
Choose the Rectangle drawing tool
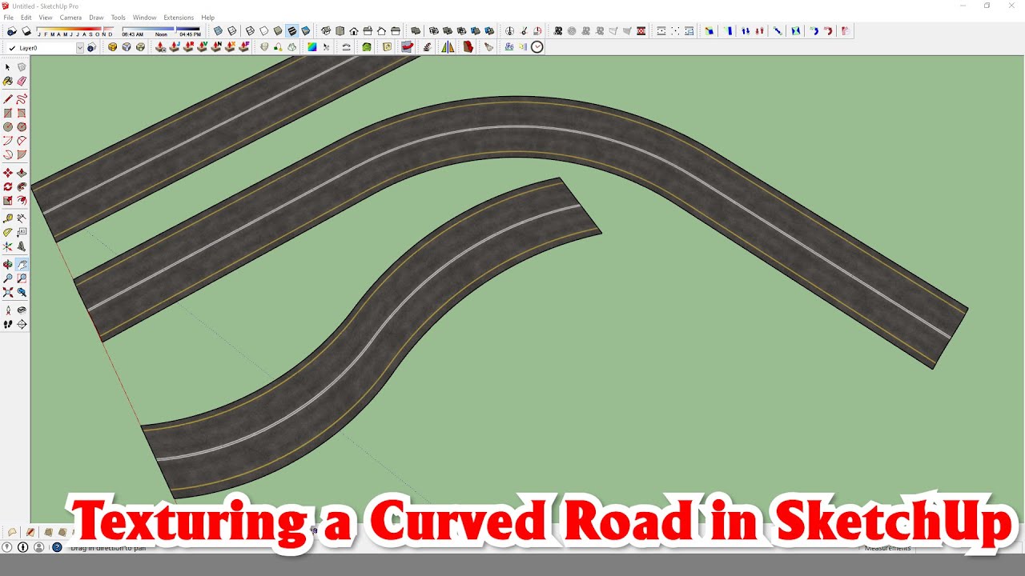coord(8,113)
